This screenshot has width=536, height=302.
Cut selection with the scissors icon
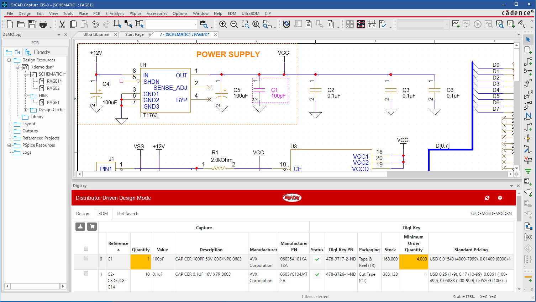62,24
